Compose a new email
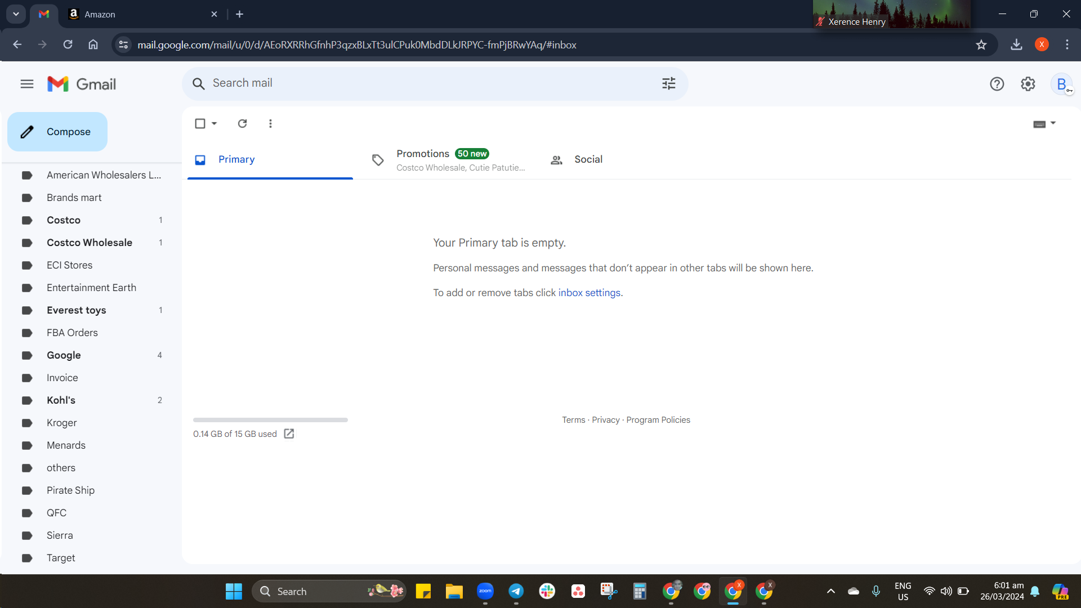Image resolution: width=1081 pixels, height=608 pixels. pyautogui.click(x=57, y=132)
